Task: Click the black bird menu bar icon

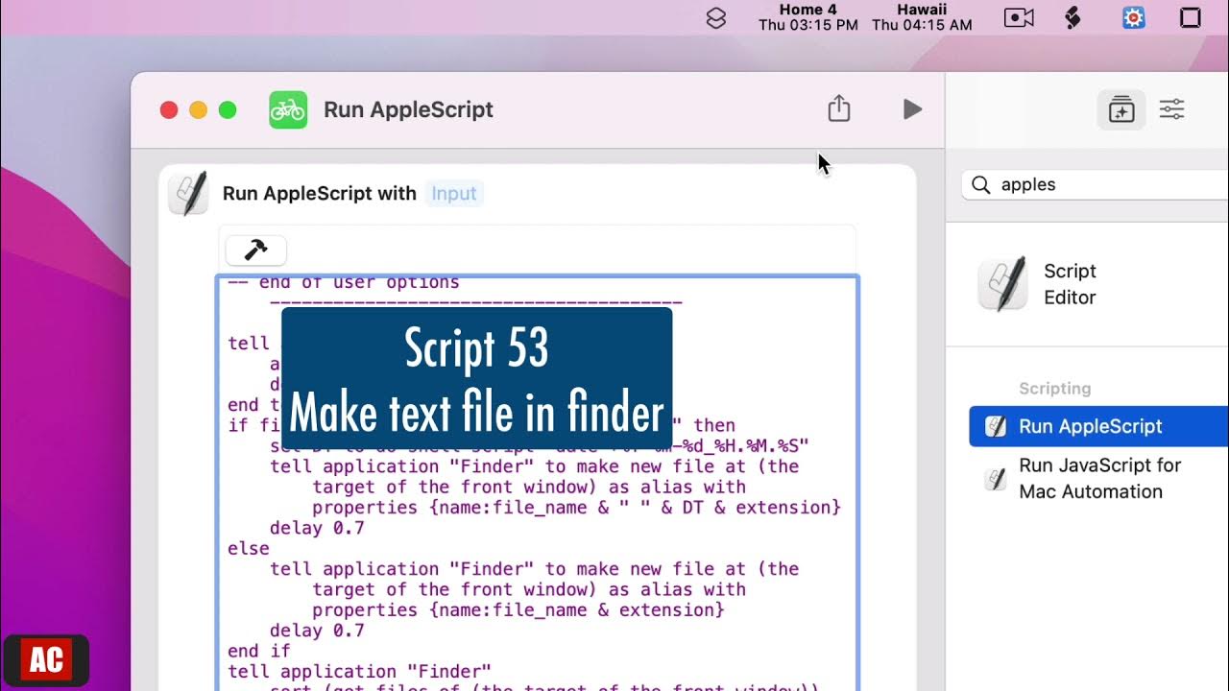Action: [x=1074, y=17]
